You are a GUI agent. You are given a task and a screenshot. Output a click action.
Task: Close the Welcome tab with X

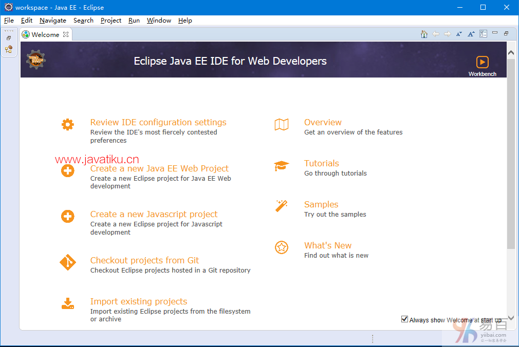pyautogui.click(x=66, y=34)
